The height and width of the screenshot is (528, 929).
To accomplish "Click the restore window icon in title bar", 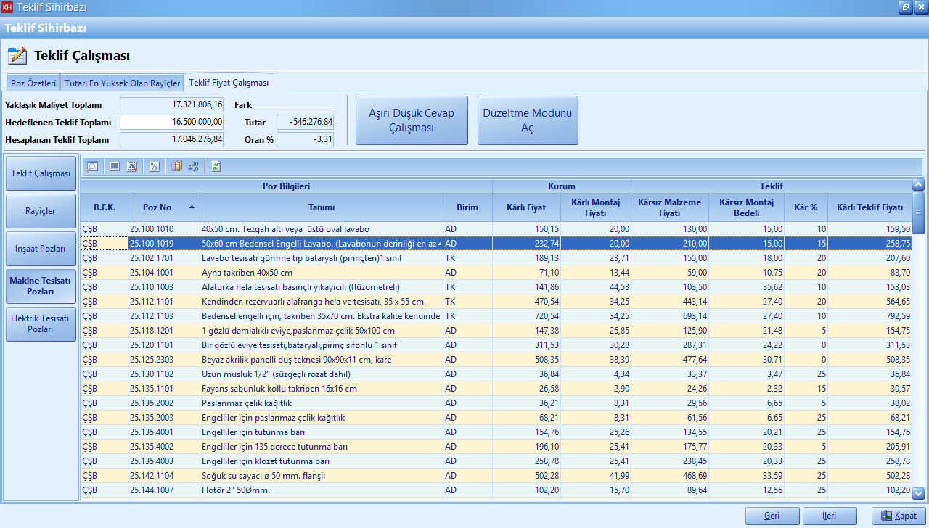I will [x=905, y=7].
